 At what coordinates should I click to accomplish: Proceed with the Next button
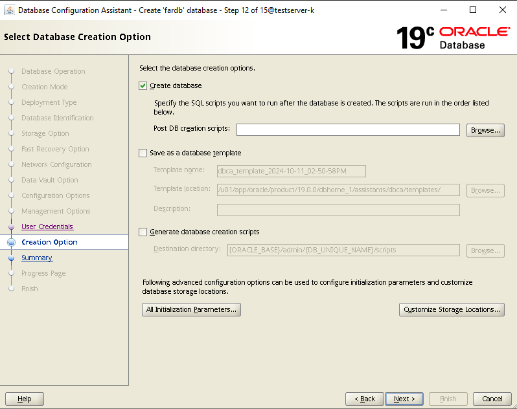point(404,399)
